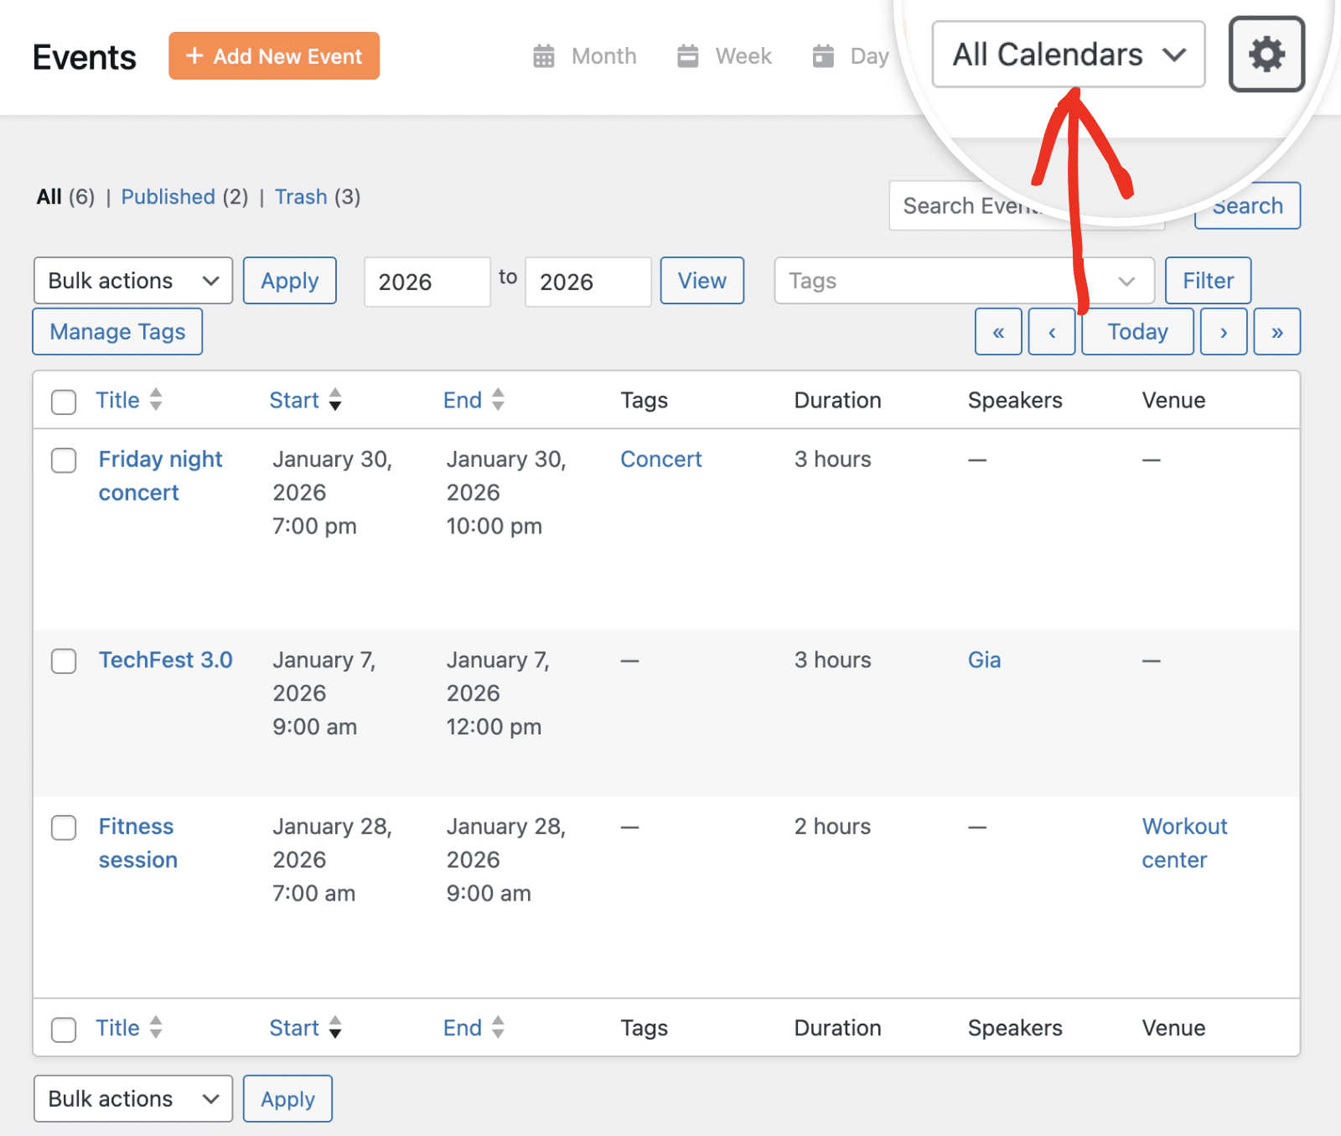The width and height of the screenshot is (1341, 1136).
Task: Open calendar settings via gear icon
Action: [1266, 54]
